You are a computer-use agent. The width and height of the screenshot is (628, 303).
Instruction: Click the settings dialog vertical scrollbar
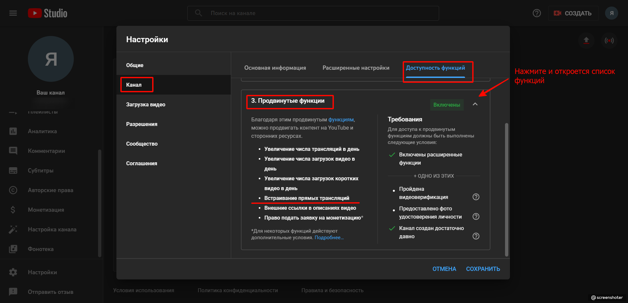tap(506, 189)
